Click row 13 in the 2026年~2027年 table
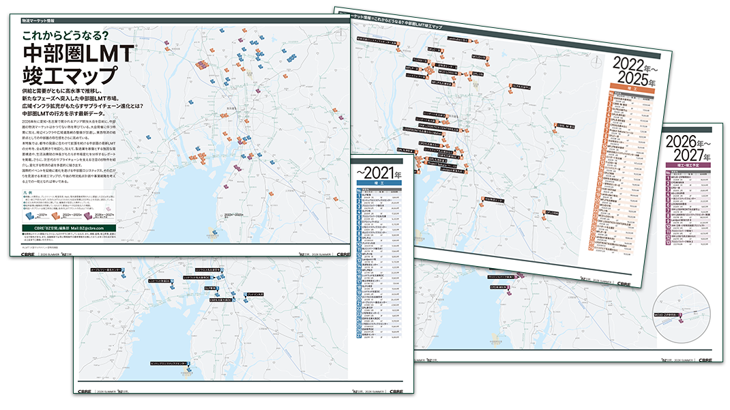 click(688, 242)
